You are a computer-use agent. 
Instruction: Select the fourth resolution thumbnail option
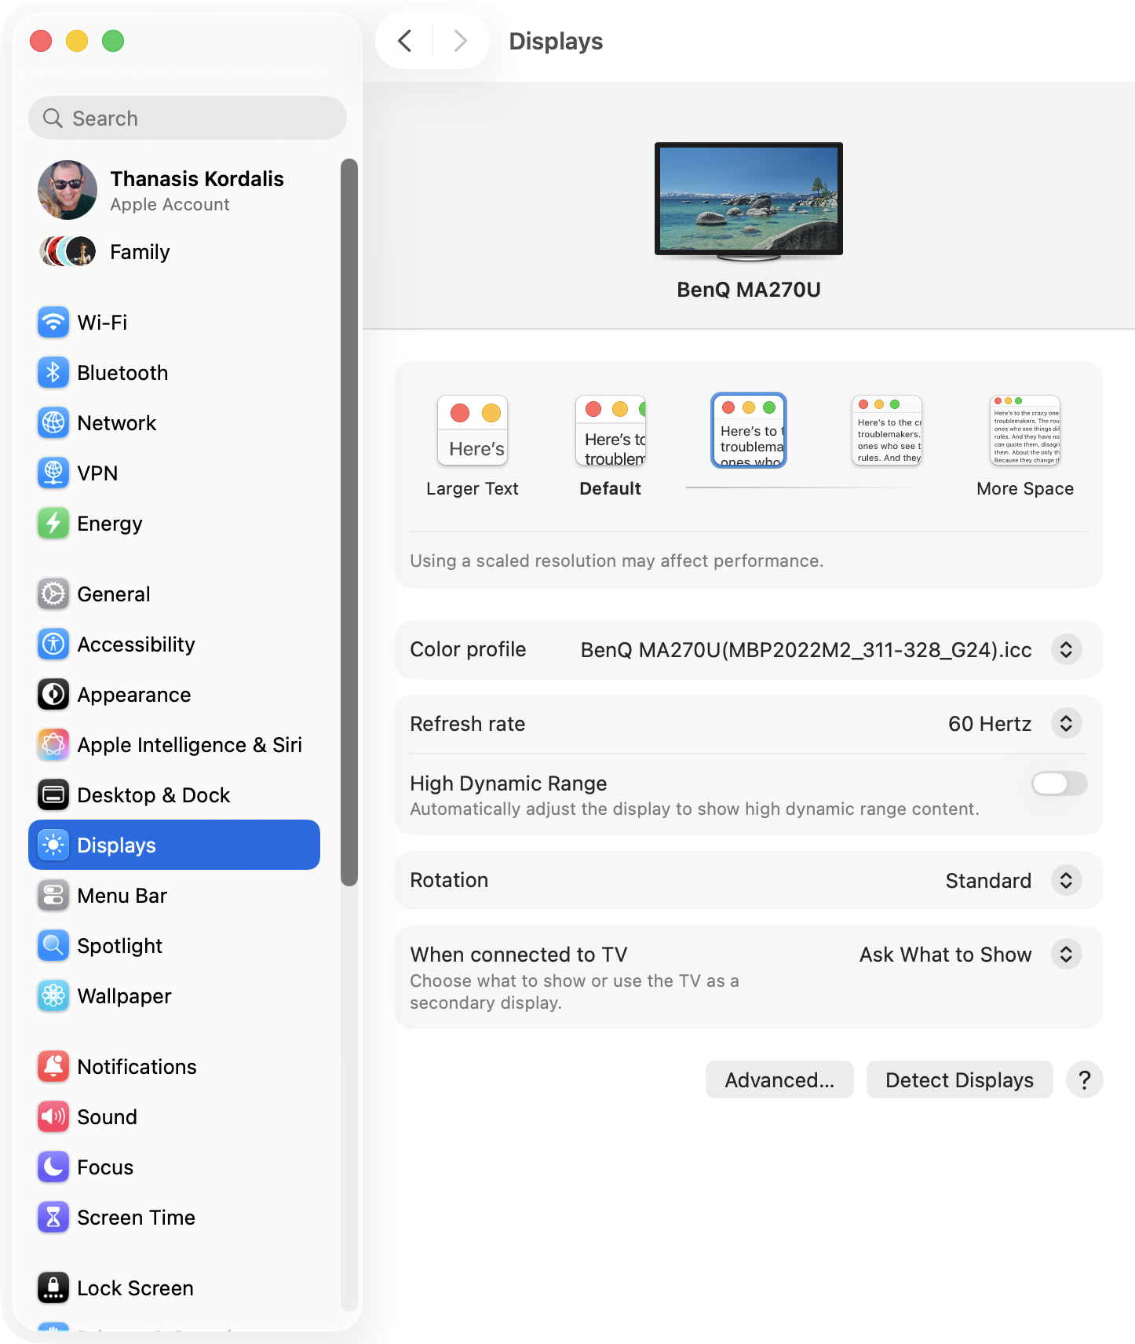[887, 430]
